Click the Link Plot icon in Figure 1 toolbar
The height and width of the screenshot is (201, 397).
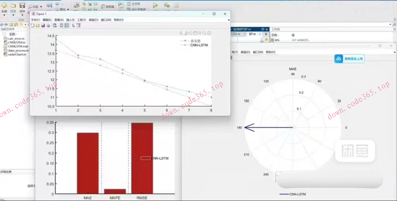[x=55, y=25]
